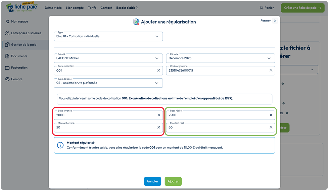Close the dialog with the X icon
Viewport: 329px width, 193px height.
[x=275, y=21]
